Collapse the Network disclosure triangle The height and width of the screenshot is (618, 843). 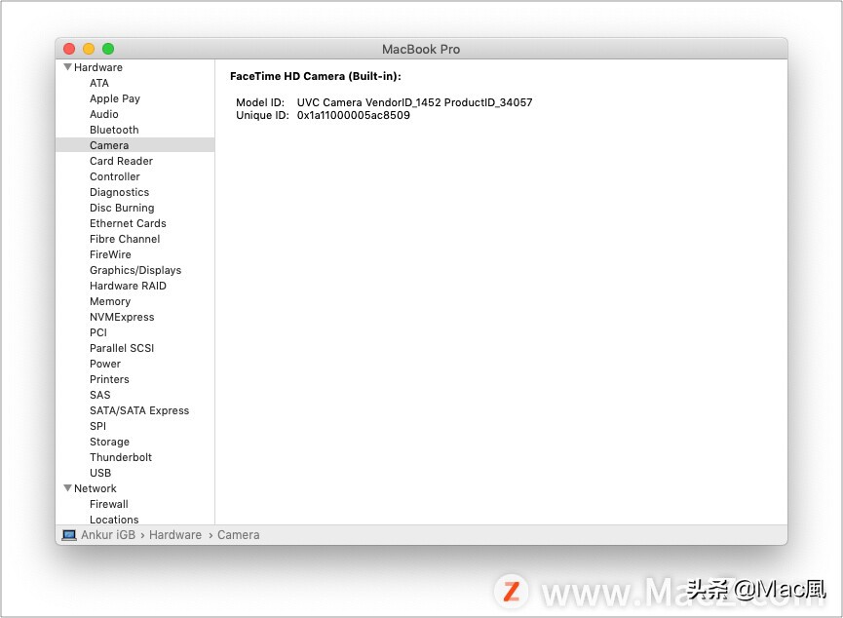pos(68,488)
